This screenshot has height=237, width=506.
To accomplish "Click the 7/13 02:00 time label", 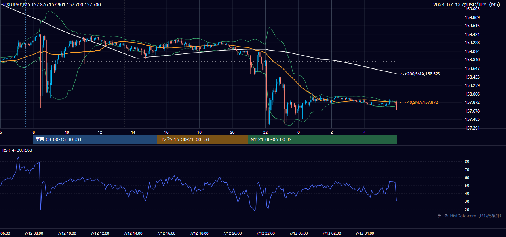I will pos(332,233).
